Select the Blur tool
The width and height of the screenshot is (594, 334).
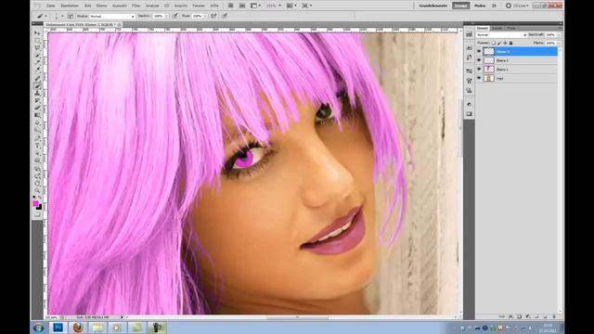pos(37,123)
